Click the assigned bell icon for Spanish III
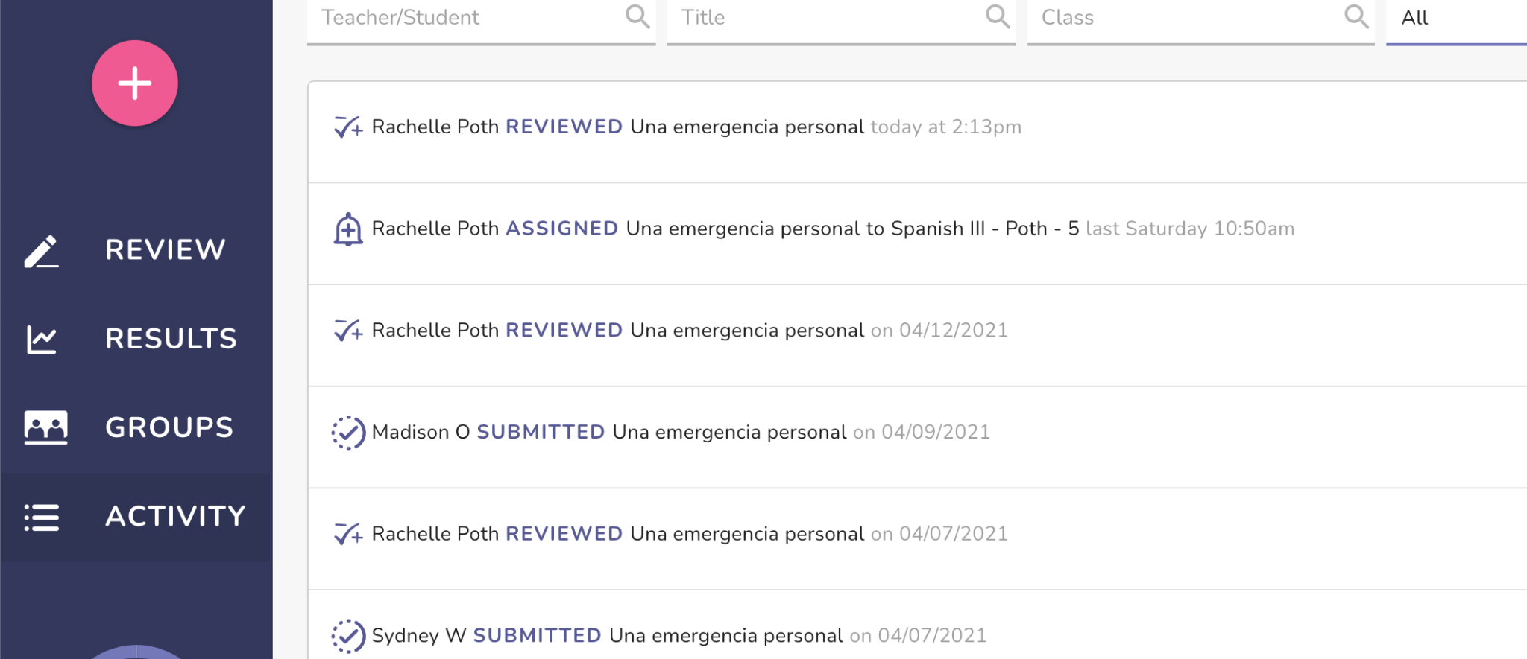Image resolution: width=1527 pixels, height=659 pixels. coord(348,229)
